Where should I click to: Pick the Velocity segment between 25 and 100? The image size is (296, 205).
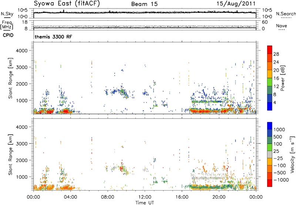tap(270, 147)
